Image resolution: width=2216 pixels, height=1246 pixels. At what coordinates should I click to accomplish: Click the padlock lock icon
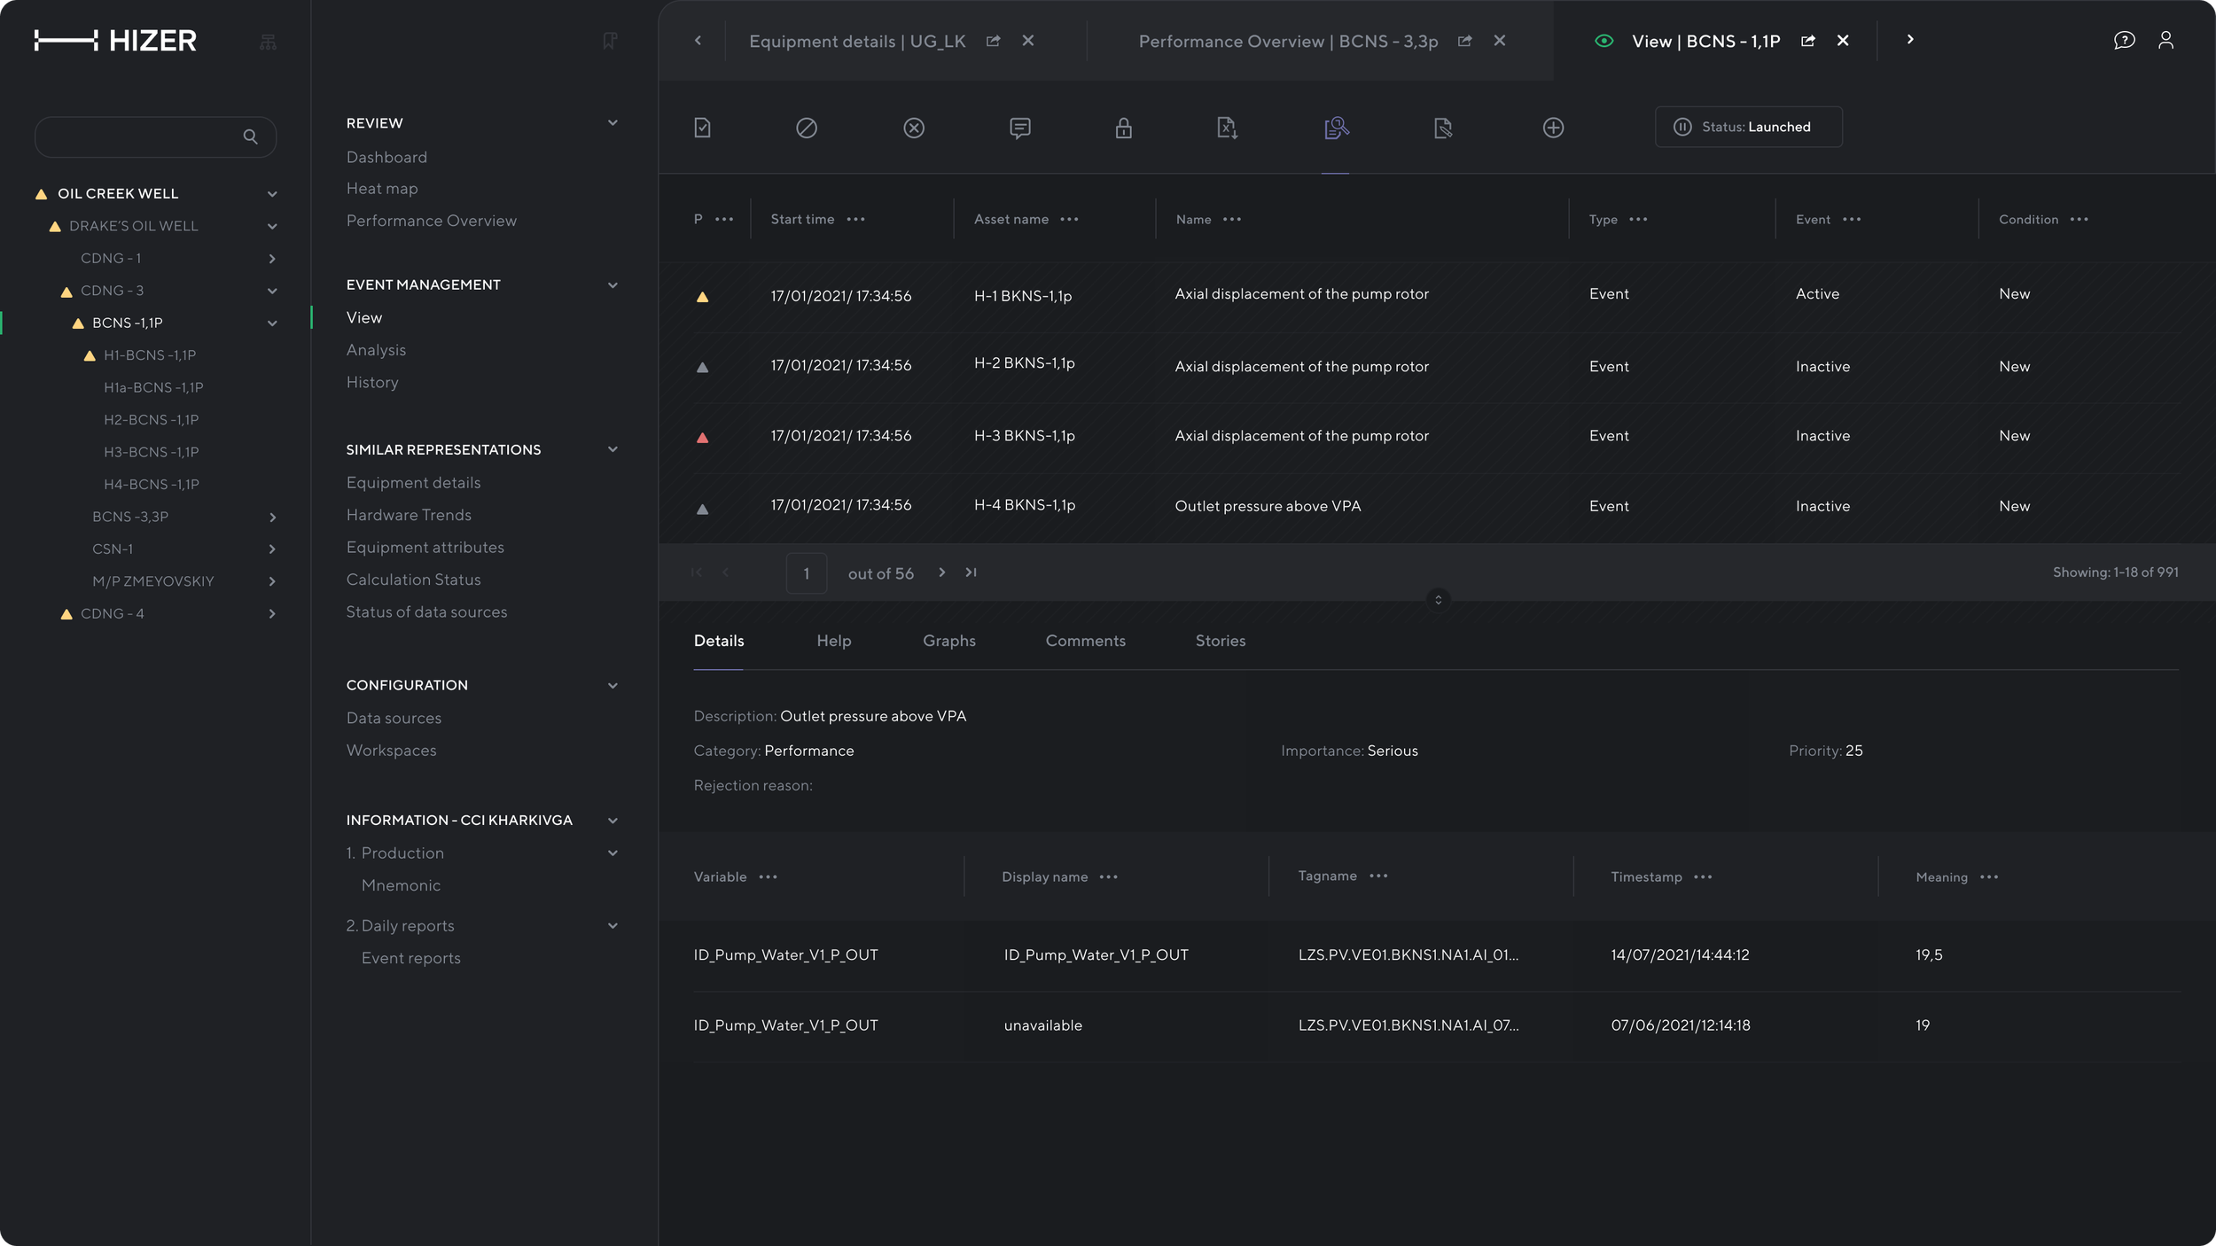(1123, 128)
